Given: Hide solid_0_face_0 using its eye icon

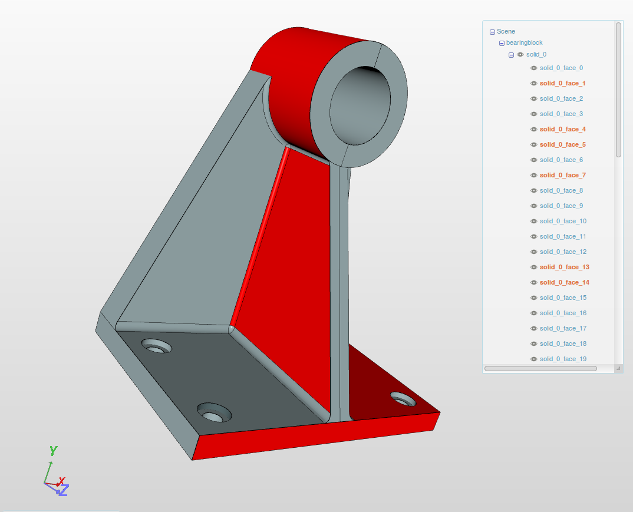Looking at the screenshot, I should point(534,68).
